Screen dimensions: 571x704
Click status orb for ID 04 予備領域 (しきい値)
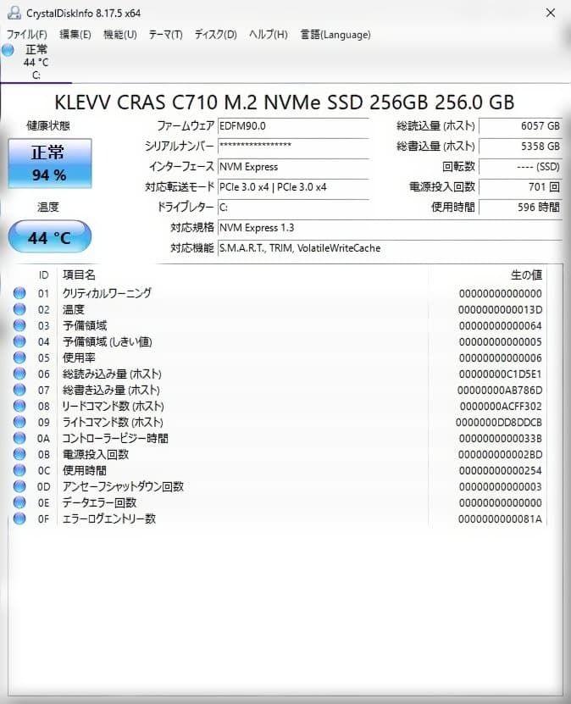[x=19, y=341]
